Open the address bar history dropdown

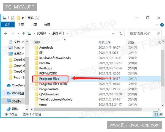point(113,34)
